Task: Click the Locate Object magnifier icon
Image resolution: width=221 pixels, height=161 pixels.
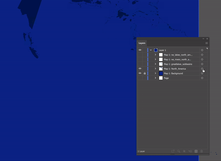Action: pyautogui.click(x=179, y=151)
